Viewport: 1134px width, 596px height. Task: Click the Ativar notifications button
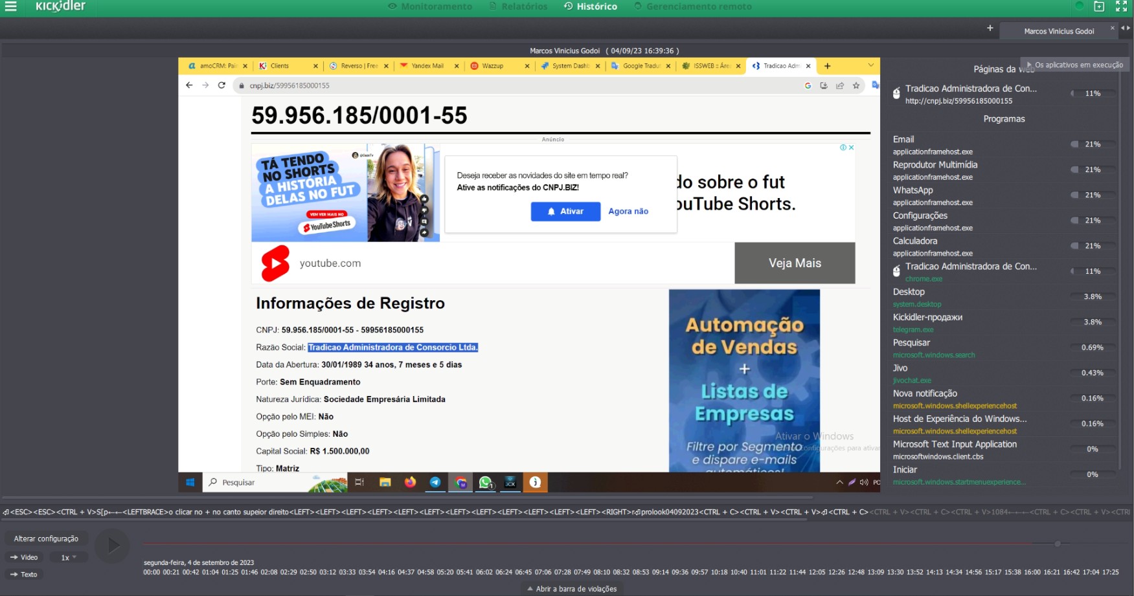tap(565, 212)
